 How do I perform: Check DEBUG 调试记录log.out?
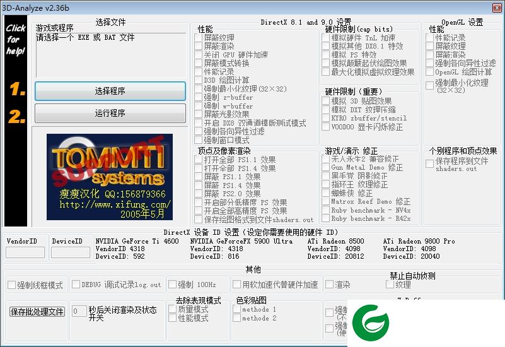pos(76,284)
